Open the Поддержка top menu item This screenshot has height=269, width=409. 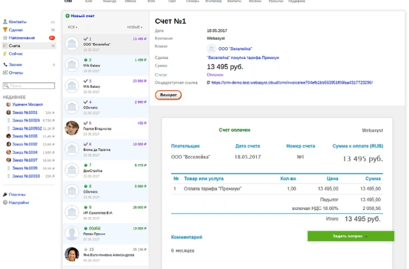[296, 2]
